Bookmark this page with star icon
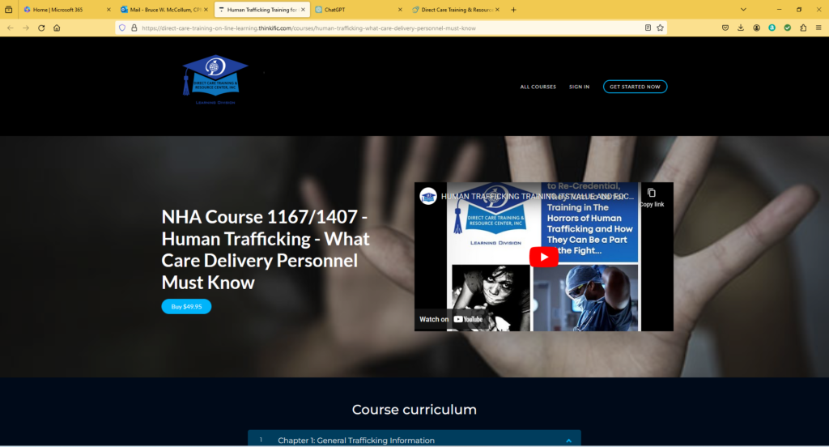The height and width of the screenshot is (447, 829). 660,28
